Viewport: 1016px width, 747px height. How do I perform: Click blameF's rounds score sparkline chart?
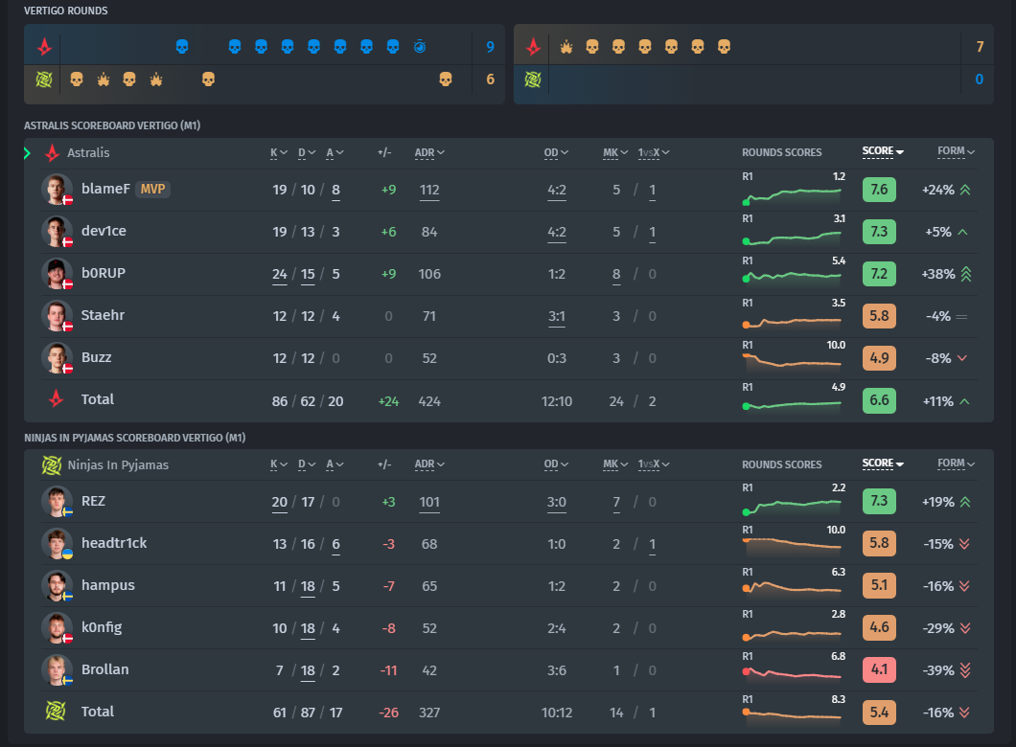[x=793, y=194]
